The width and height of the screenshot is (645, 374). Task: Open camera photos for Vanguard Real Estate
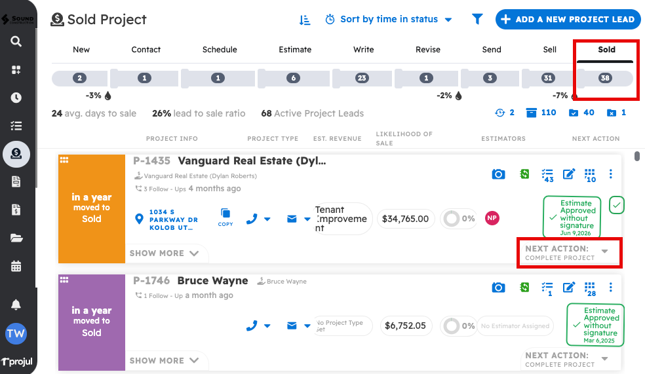coord(498,174)
